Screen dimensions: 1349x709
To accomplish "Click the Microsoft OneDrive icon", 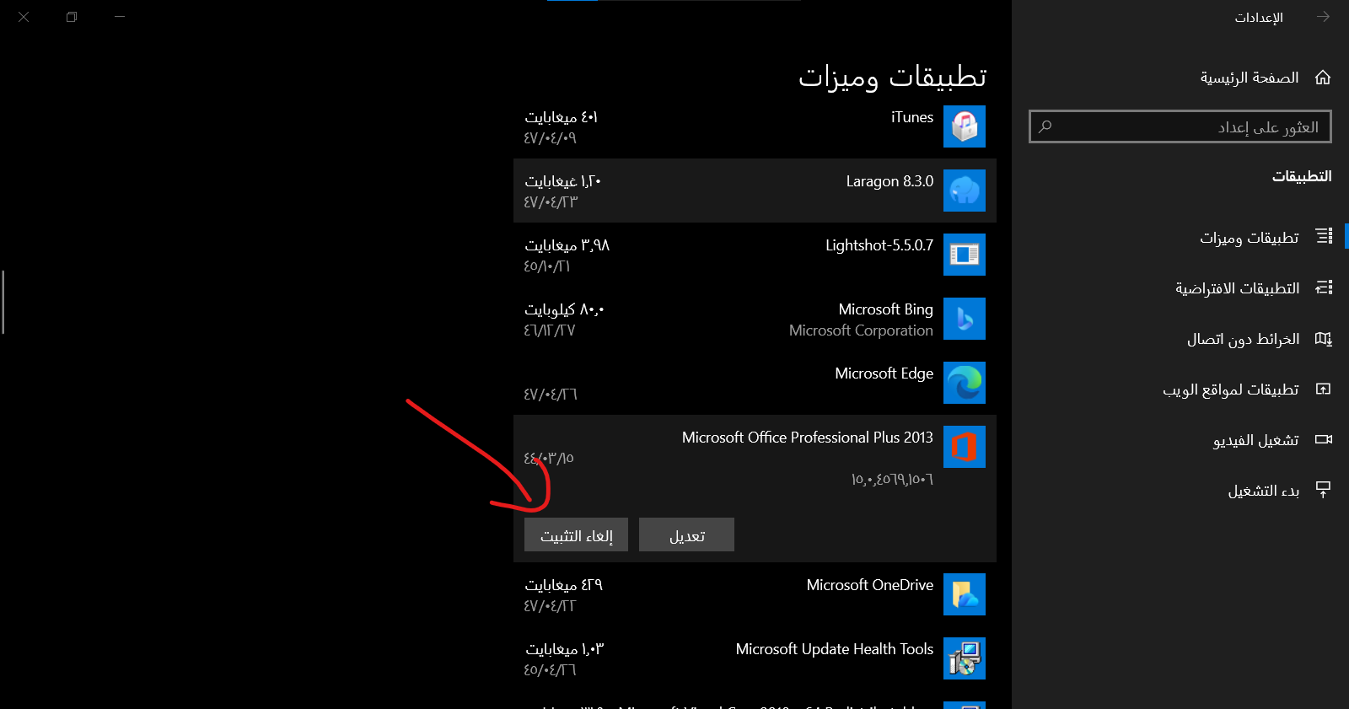I will point(964,594).
